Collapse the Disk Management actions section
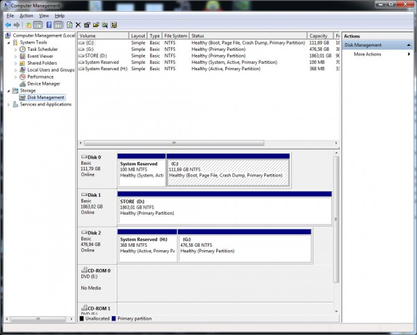 tap(409, 45)
